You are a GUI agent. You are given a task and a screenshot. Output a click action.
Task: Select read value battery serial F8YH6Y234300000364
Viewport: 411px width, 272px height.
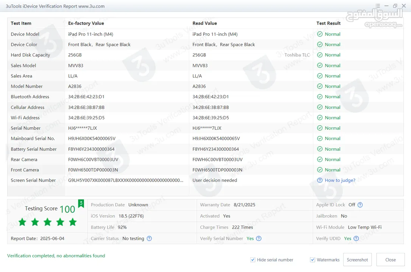pyautogui.click(x=216, y=149)
